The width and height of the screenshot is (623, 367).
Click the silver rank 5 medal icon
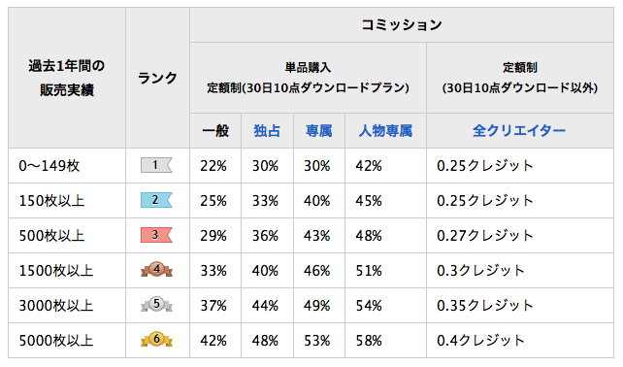[156, 305]
